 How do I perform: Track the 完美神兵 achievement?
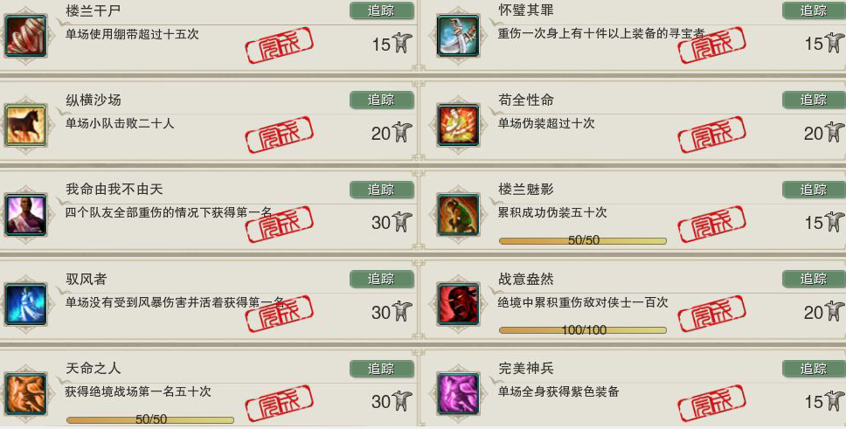(x=815, y=369)
